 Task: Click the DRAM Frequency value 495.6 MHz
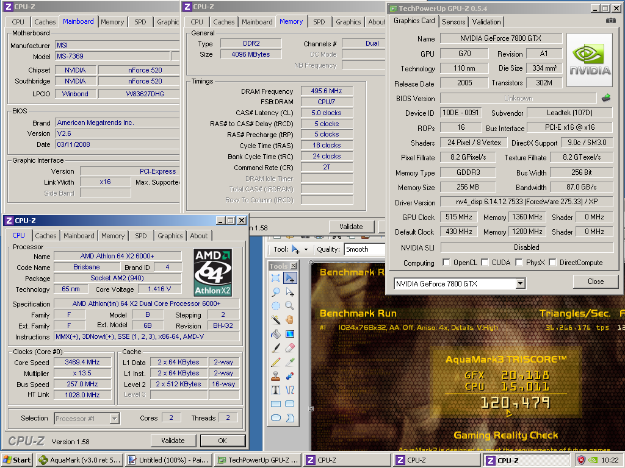pos(327,91)
